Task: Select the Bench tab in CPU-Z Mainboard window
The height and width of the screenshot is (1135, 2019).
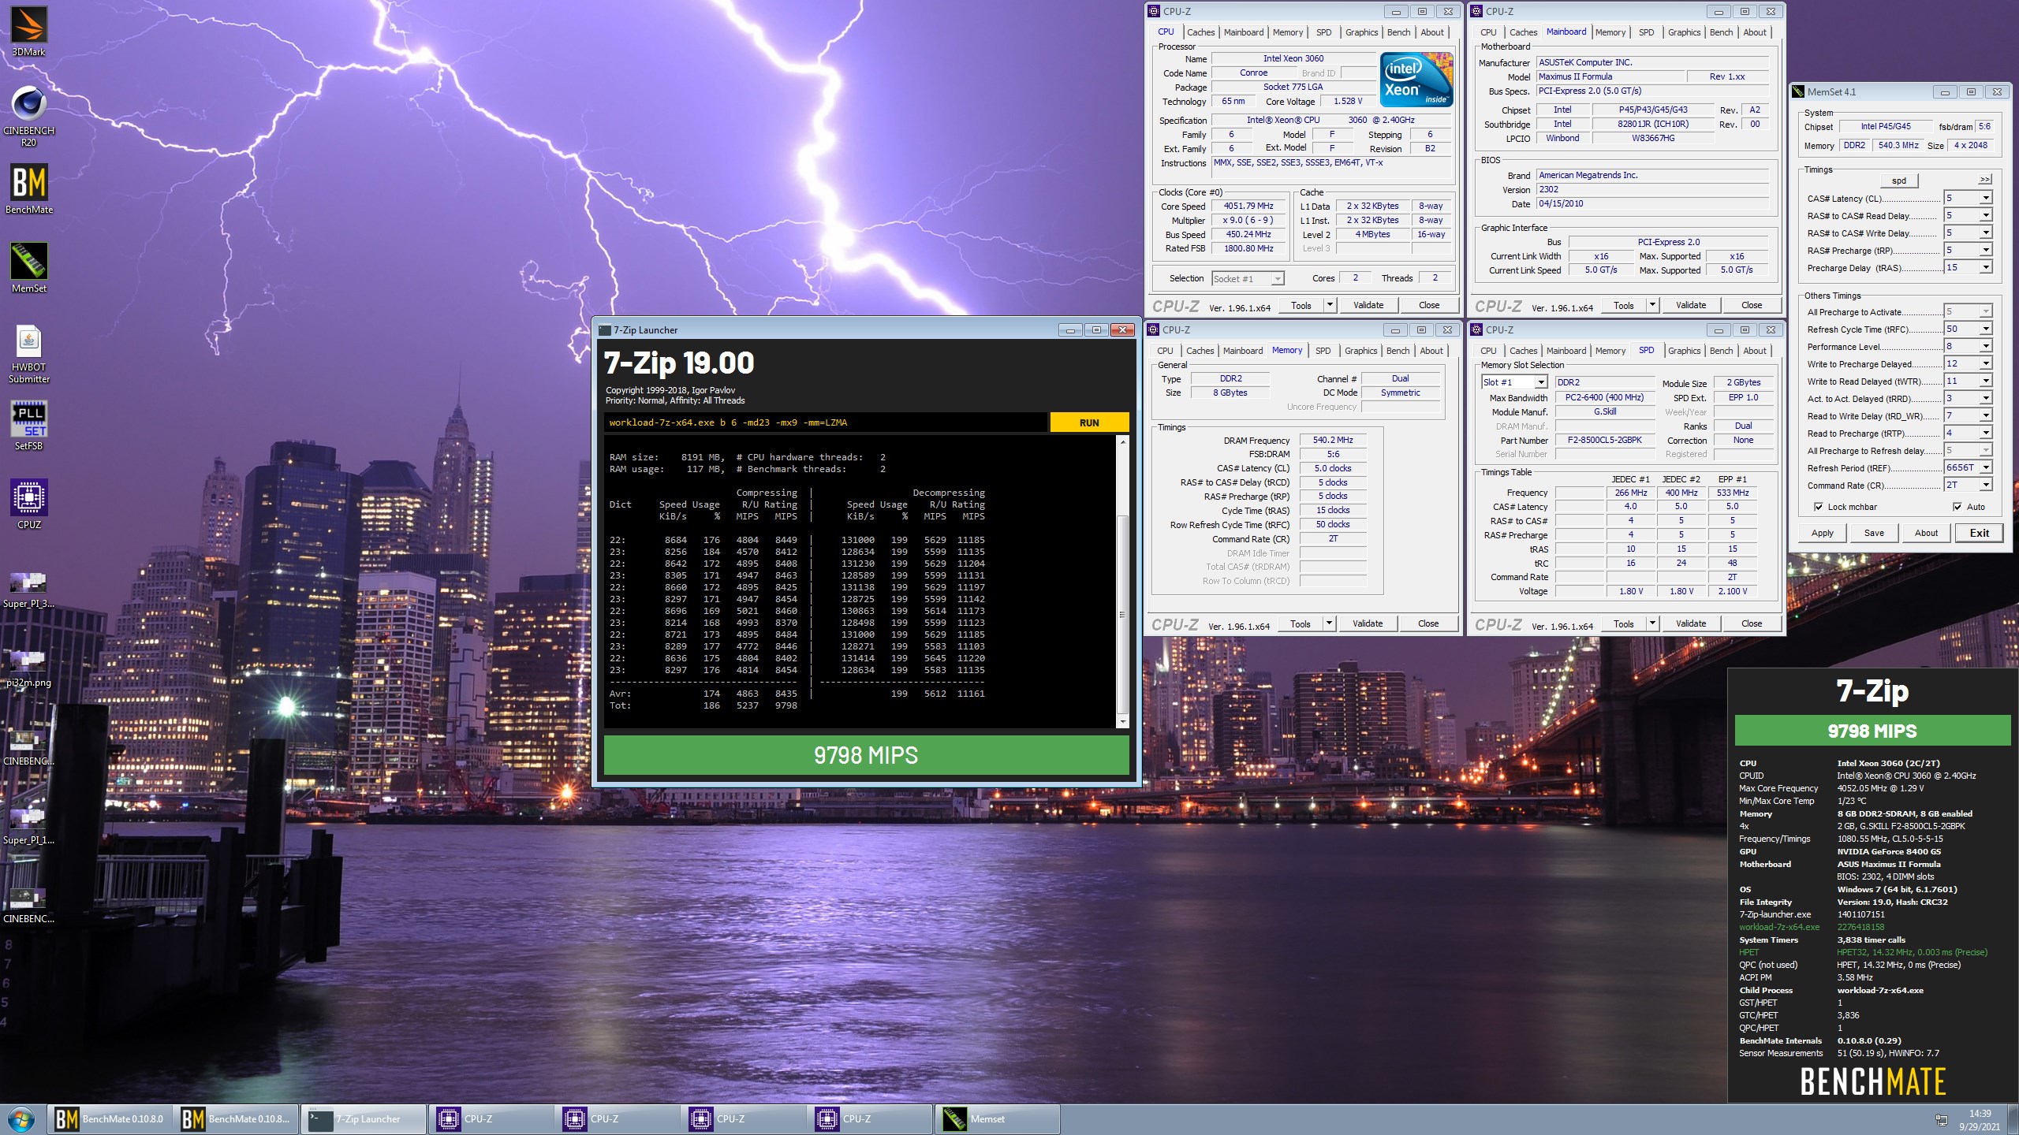Action: point(1721,32)
